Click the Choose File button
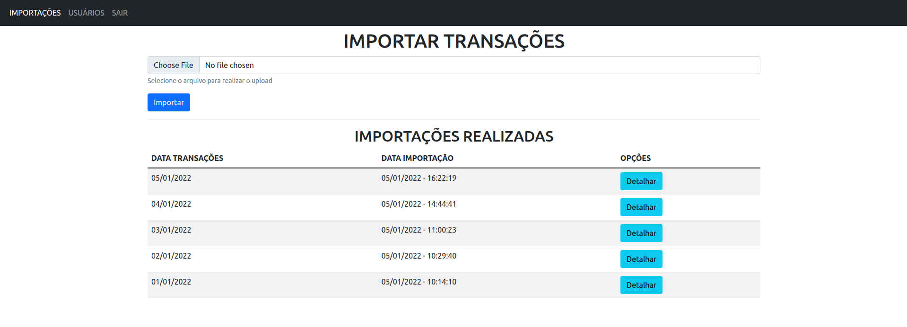Image resolution: width=907 pixels, height=327 pixels. [x=174, y=65]
